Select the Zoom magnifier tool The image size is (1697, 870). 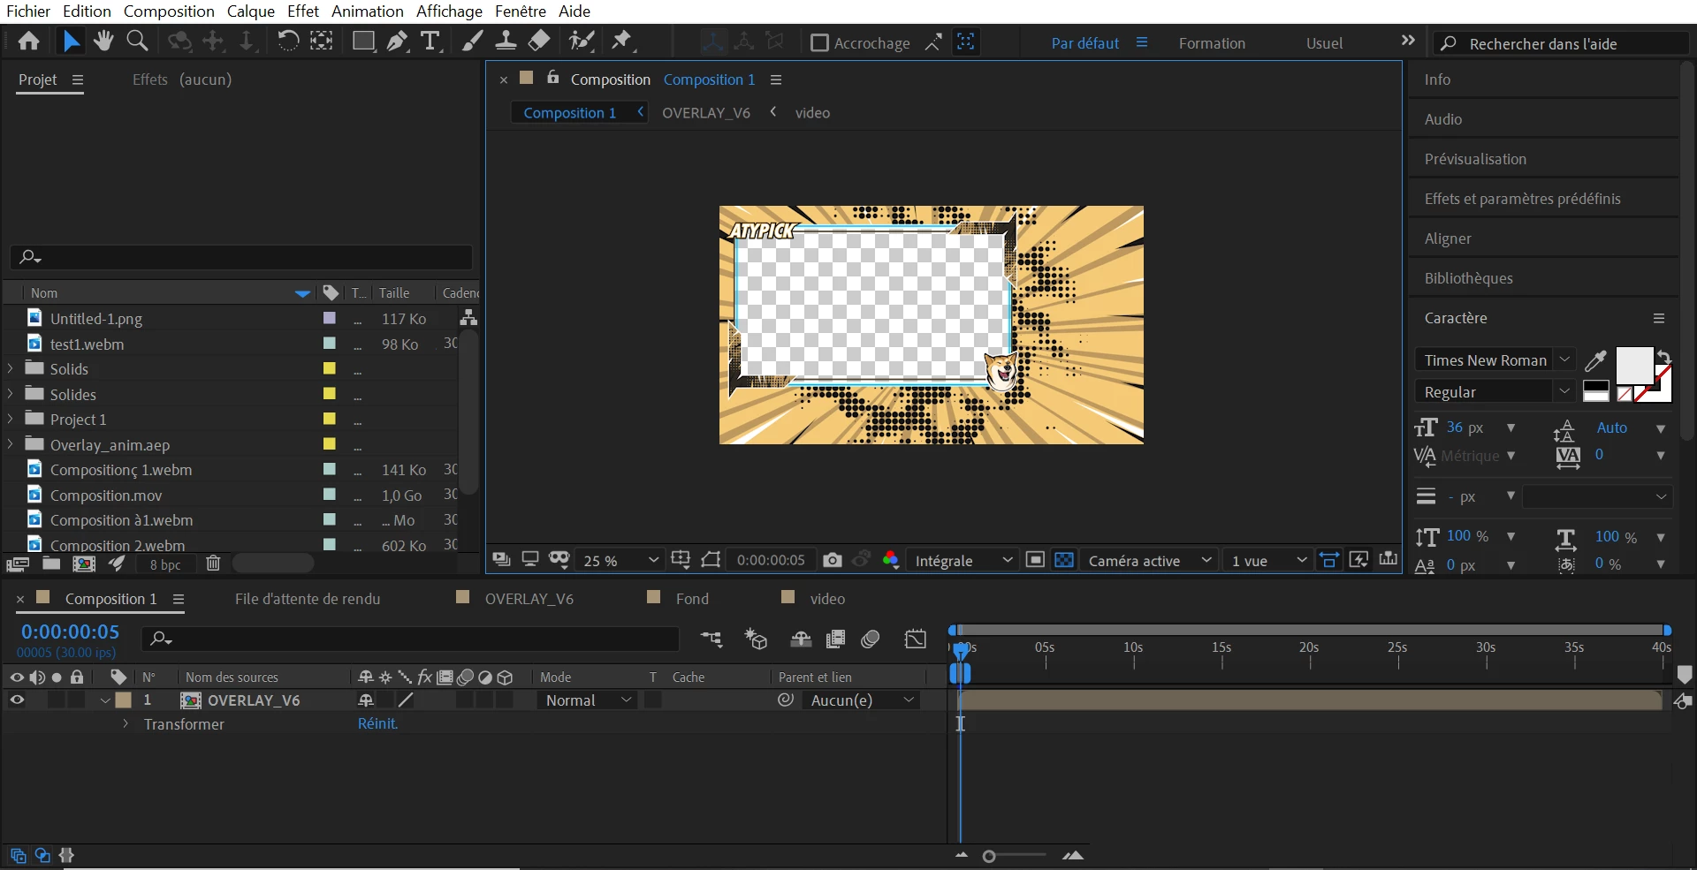pyautogui.click(x=137, y=42)
